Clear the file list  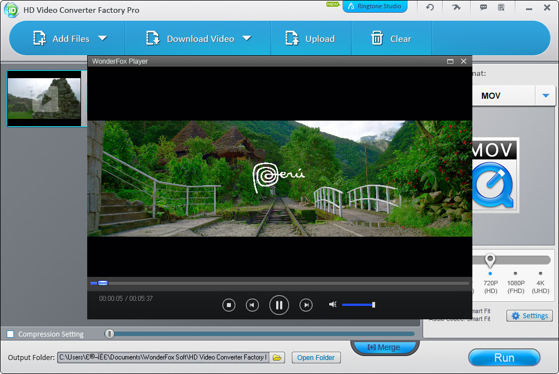tap(391, 39)
